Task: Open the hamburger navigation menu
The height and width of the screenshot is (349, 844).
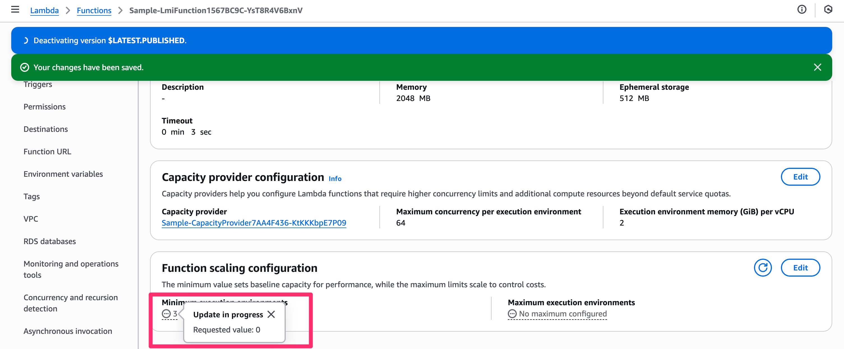Action: (15, 10)
